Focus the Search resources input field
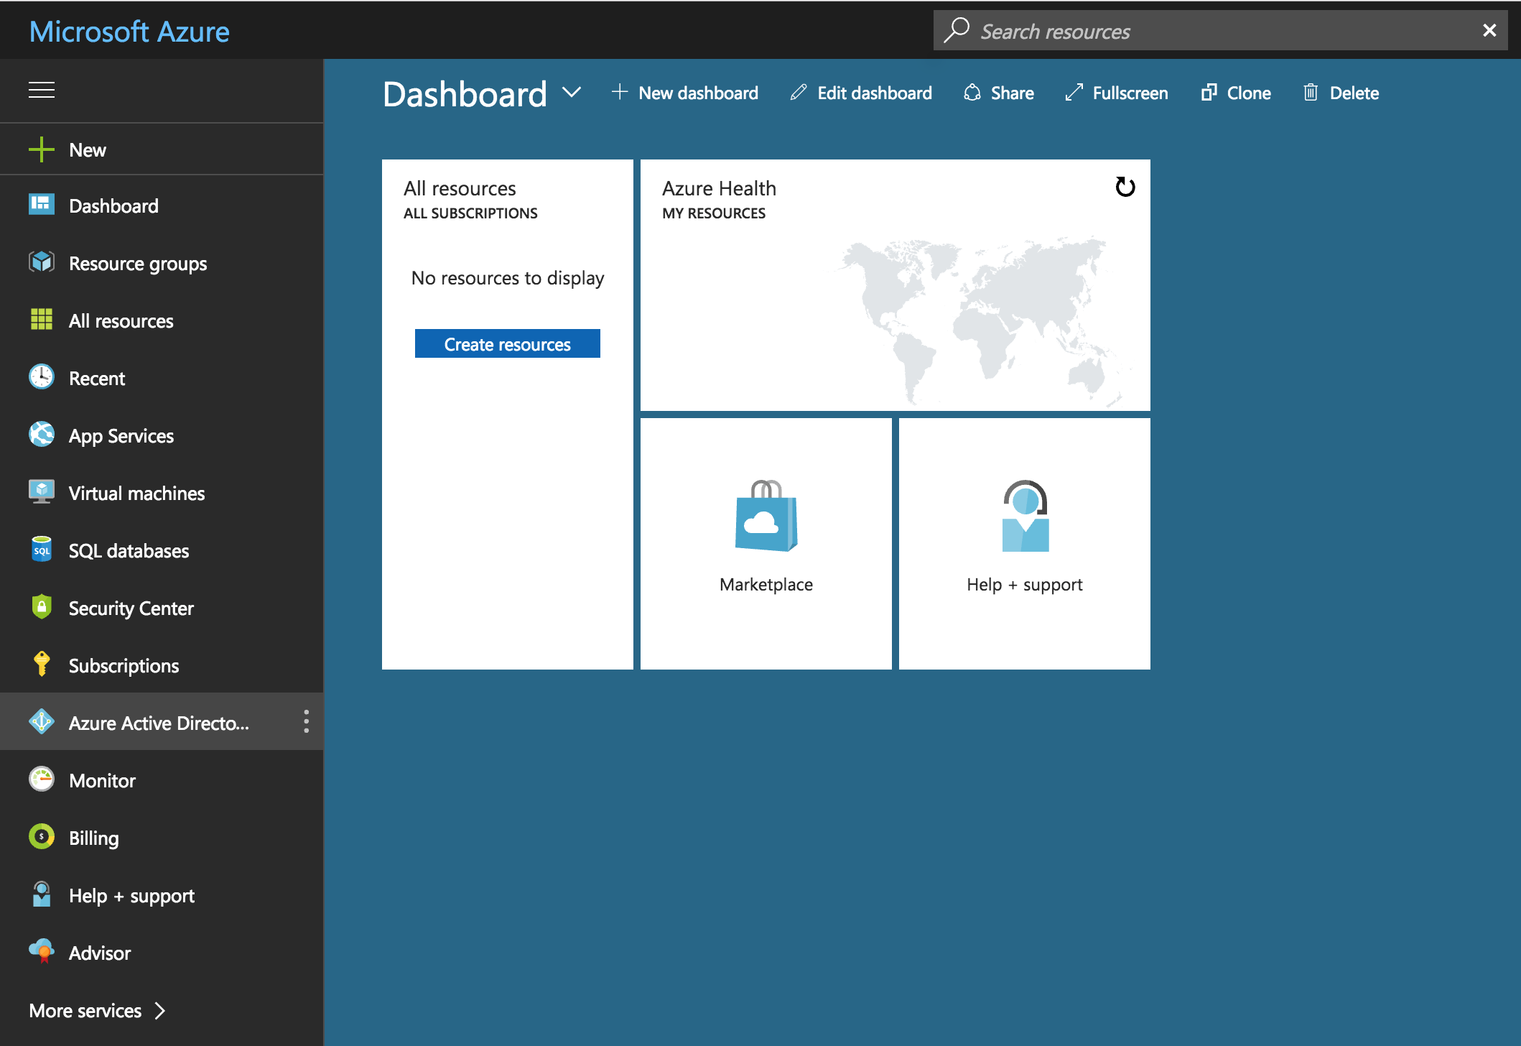The image size is (1521, 1046). pos(1221,30)
